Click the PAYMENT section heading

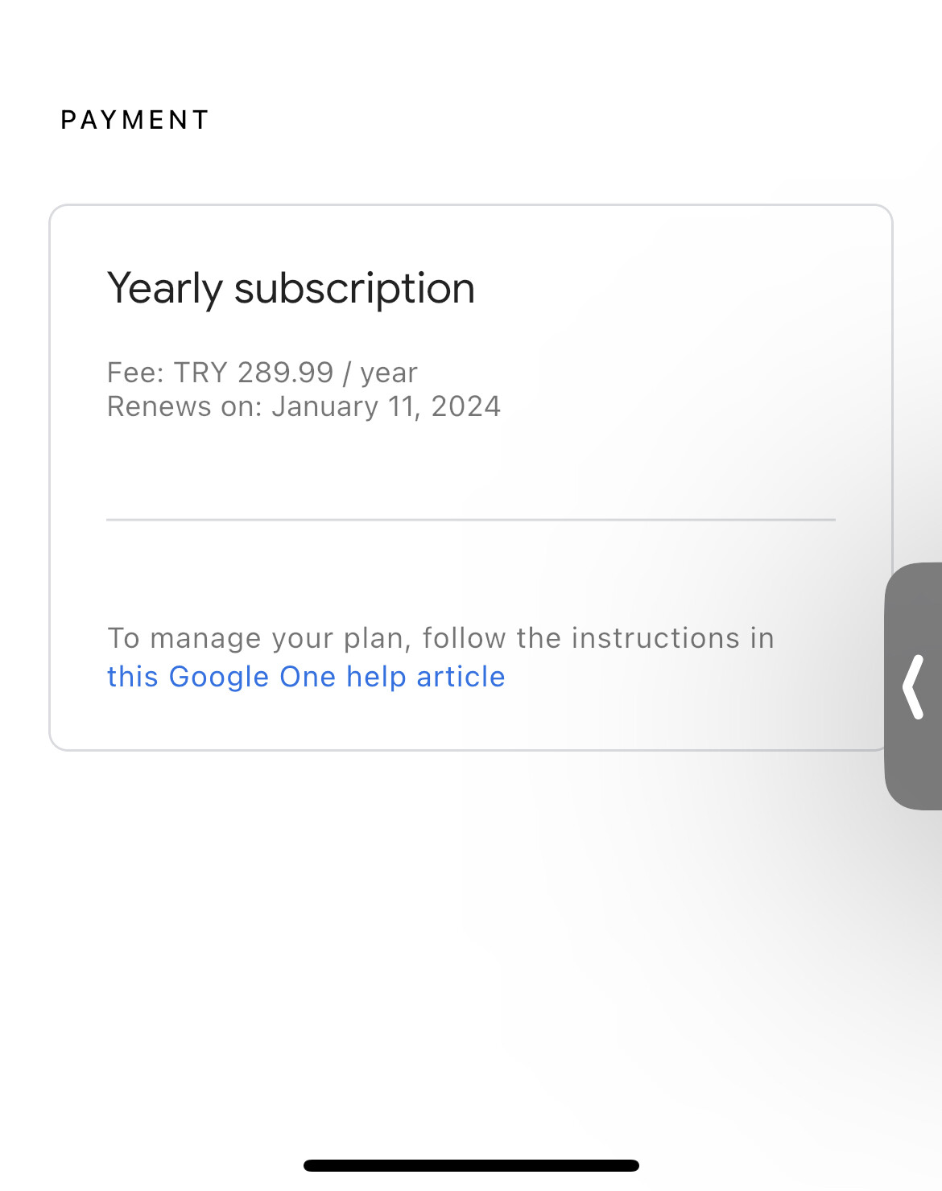pos(134,120)
